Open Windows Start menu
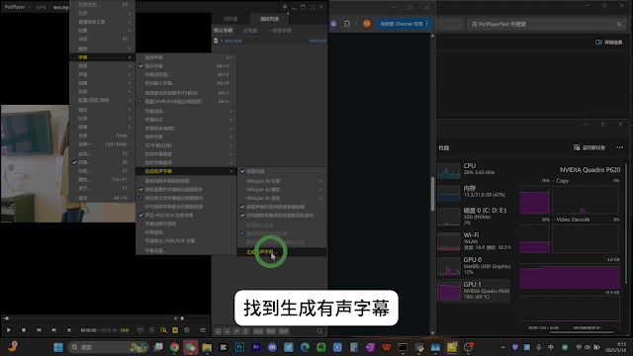The image size is (633, 356). pos(58,347)
